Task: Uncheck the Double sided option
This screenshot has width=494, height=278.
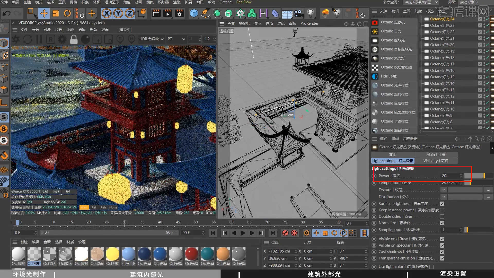Action: pos(442,216)
